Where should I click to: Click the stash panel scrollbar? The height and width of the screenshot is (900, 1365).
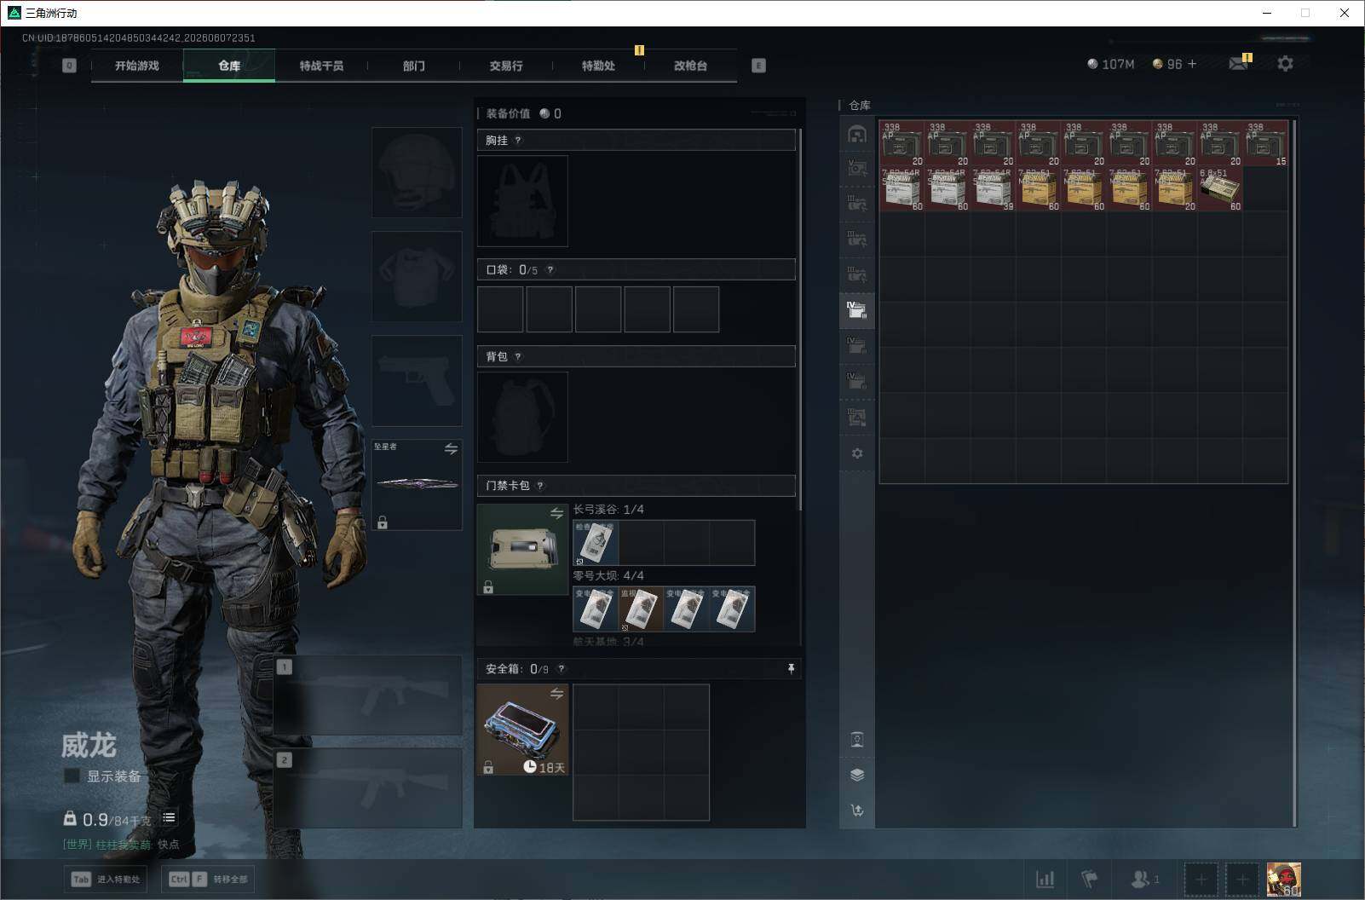click(x=1294, y=473)
